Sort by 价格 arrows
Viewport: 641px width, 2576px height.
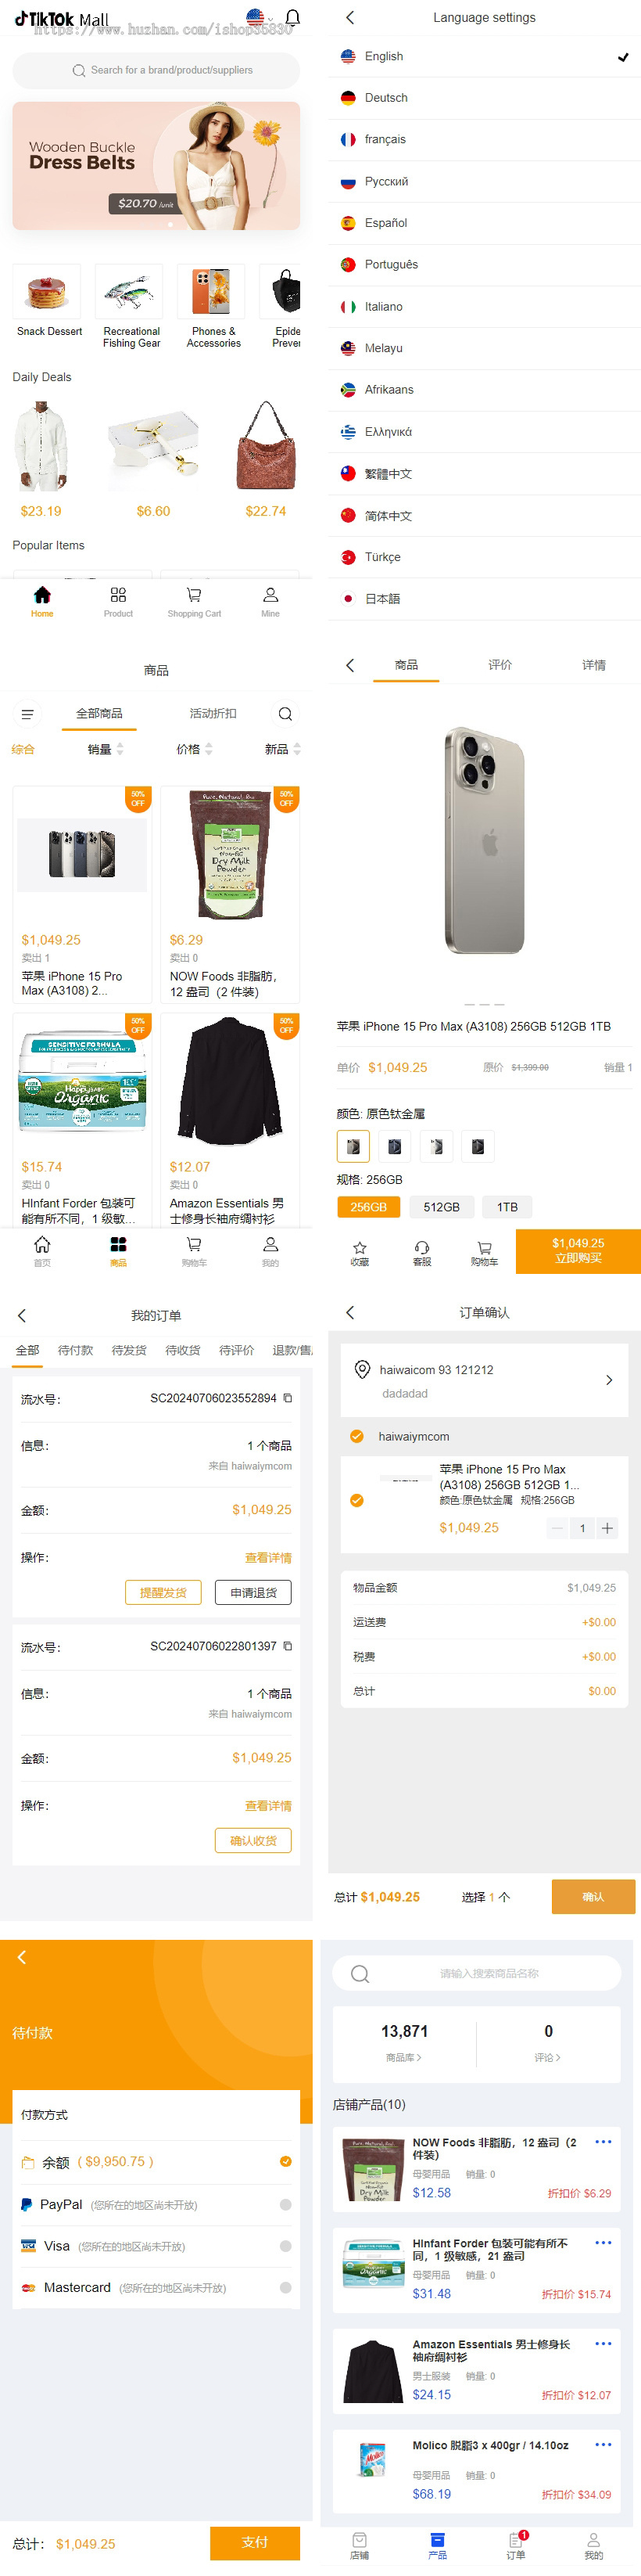coord(209,749)
